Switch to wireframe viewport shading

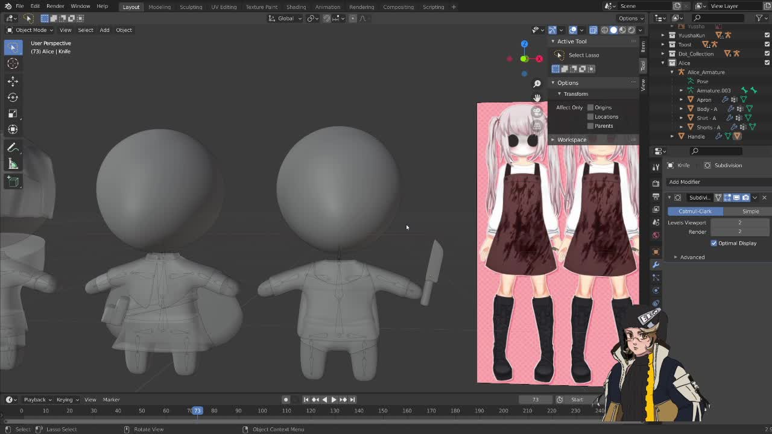(605, 30)
